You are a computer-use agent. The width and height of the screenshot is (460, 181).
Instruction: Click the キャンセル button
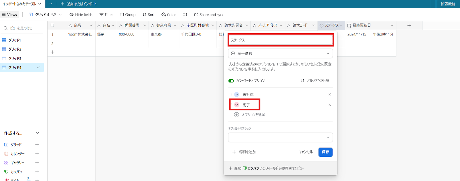(305, 152)
